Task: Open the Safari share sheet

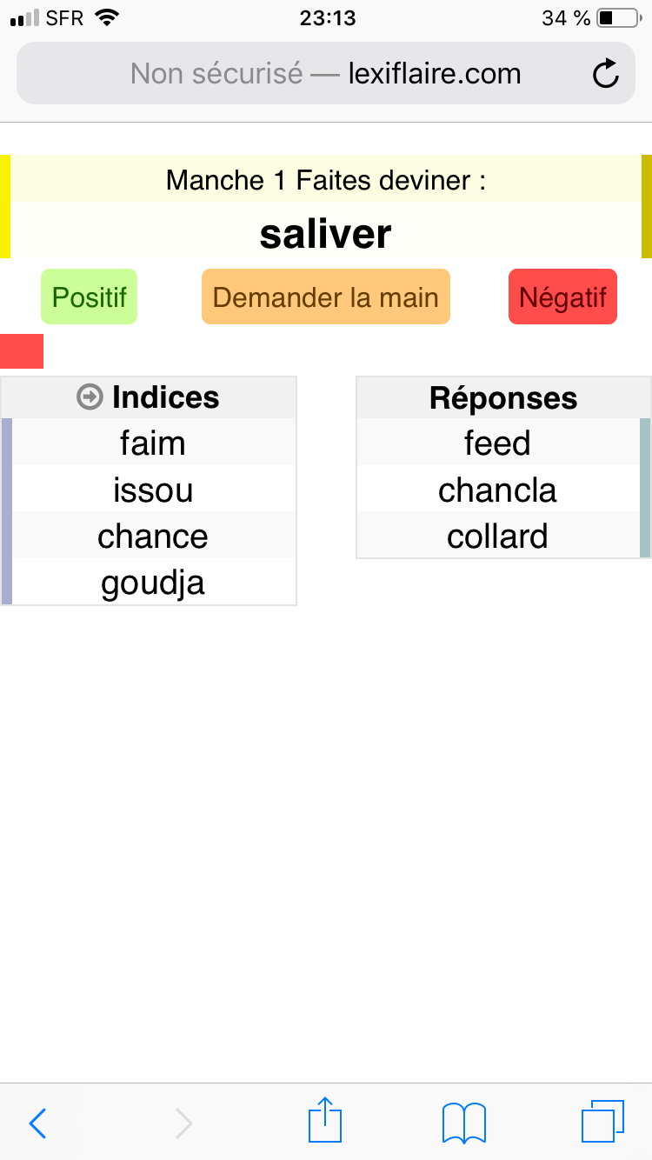Action: click(x=325, y=1120)
